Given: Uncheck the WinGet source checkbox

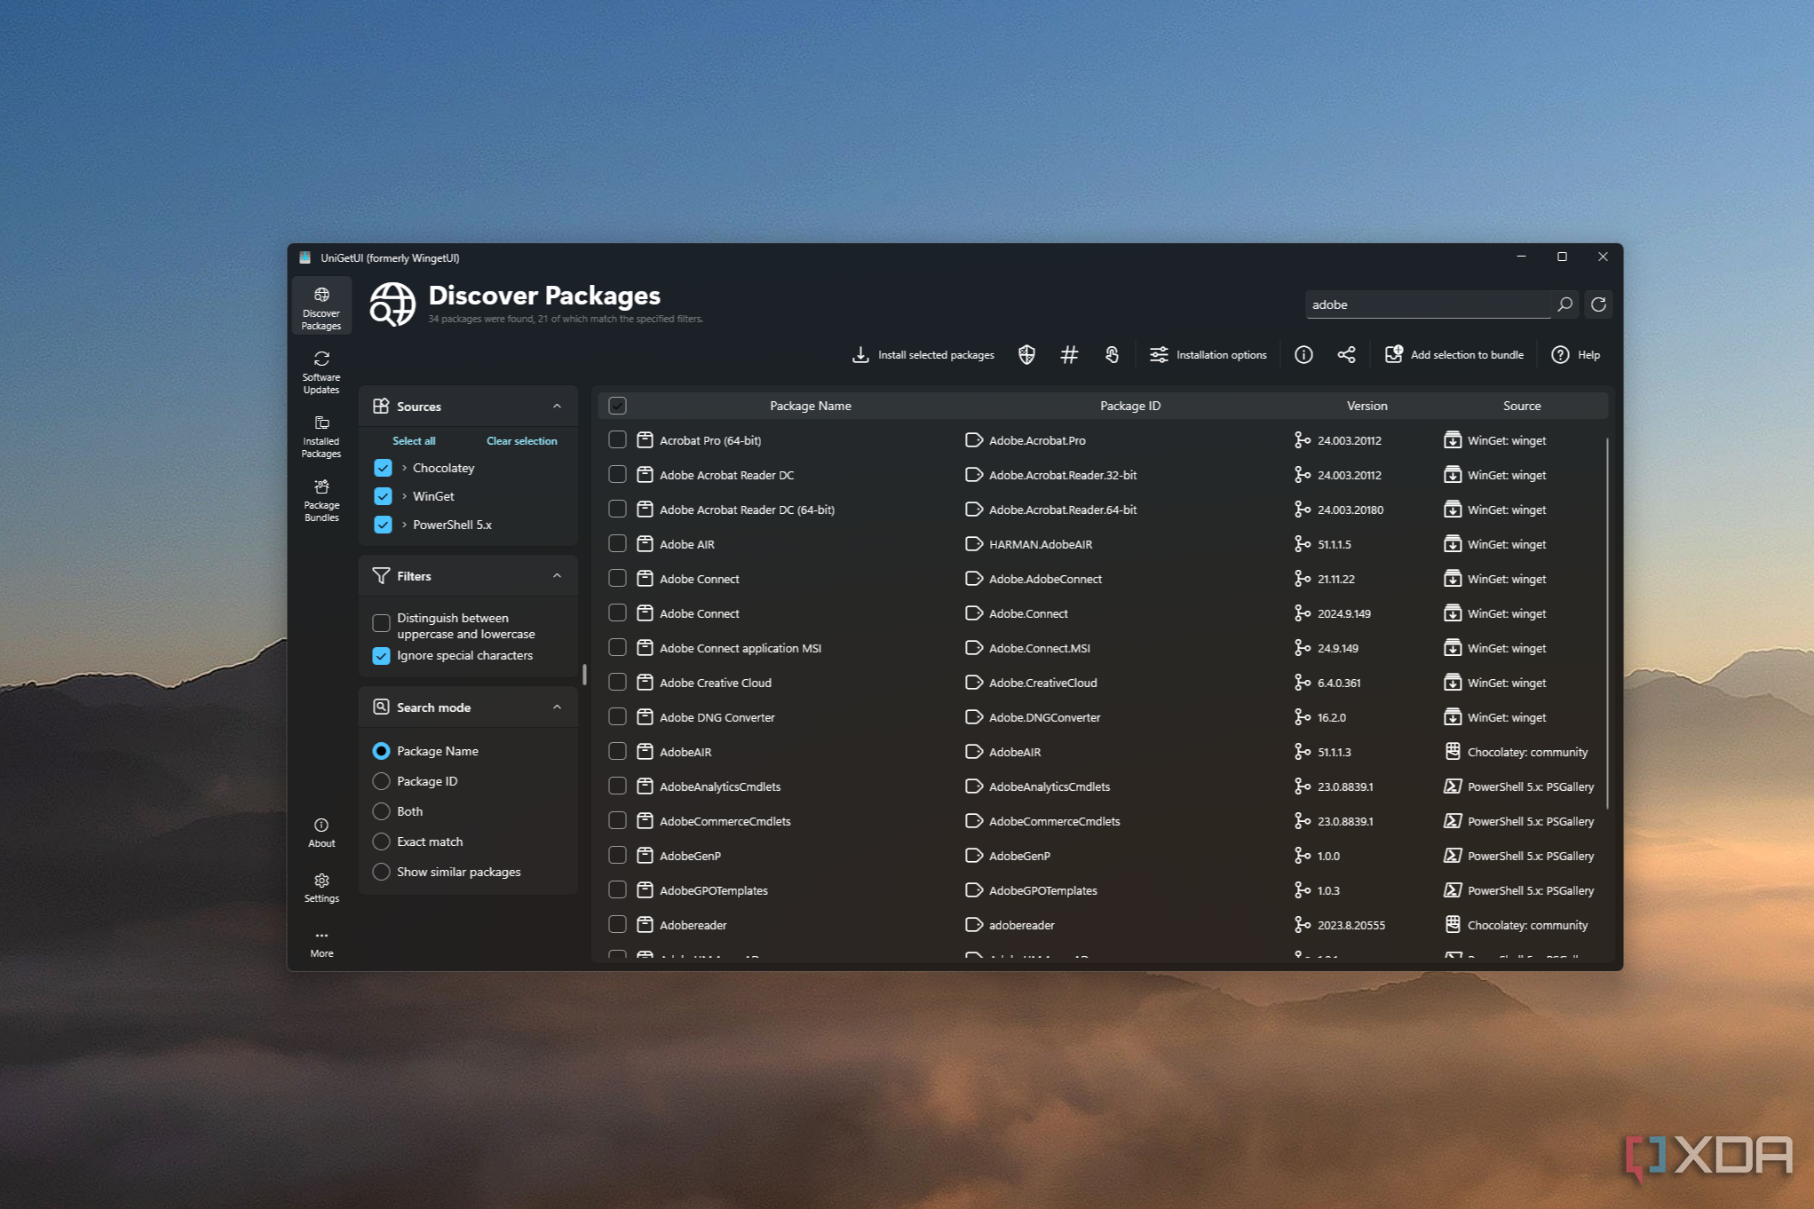Looking at the screenshot, I should coord(383,496).
